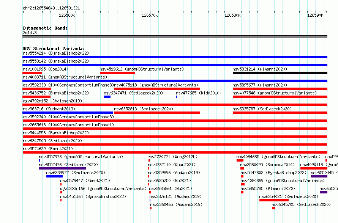Select nsv4080869 (gnomADStructuralVariants) label
Screen dimensions: 338x223
tap(283, 181)
